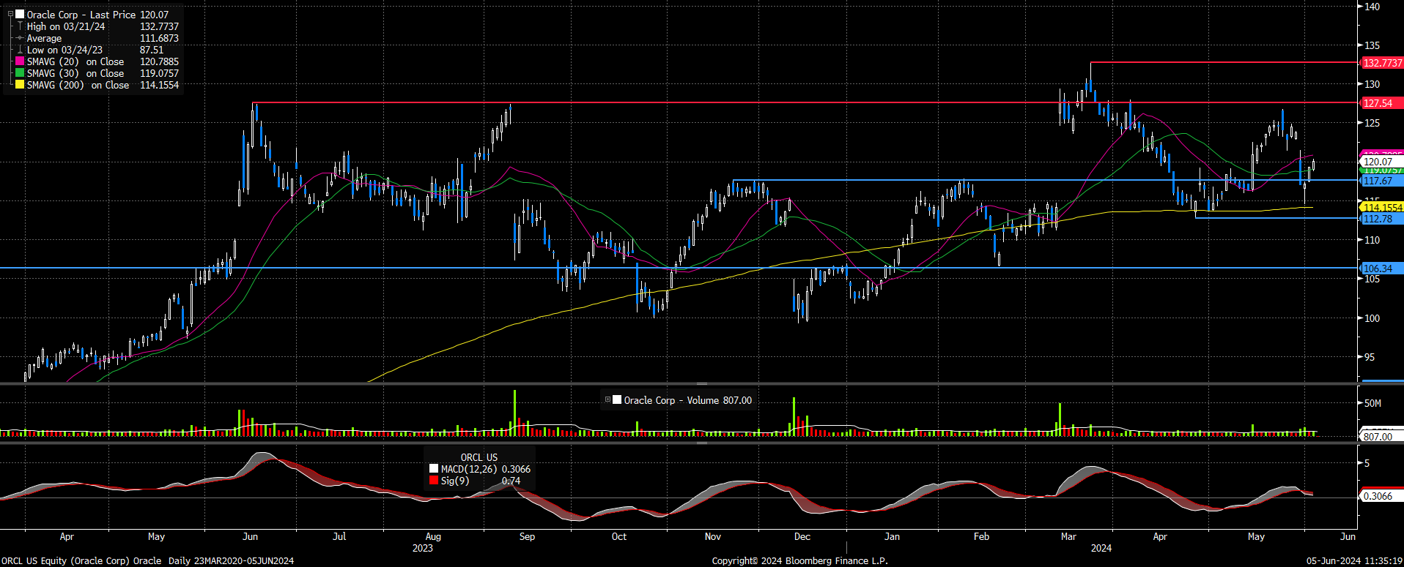This screenshot has height=567, width=1404.
Task: Click the 120.7885 SMAVG value in the legend
Action: coord(159,61)
